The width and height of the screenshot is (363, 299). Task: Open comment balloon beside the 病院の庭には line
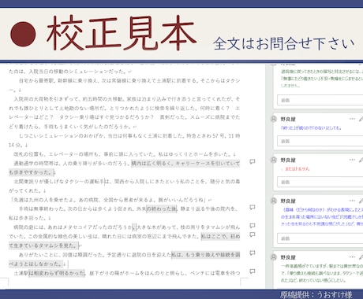[x=253, y=226]
